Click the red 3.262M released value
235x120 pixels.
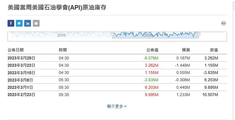151,65
